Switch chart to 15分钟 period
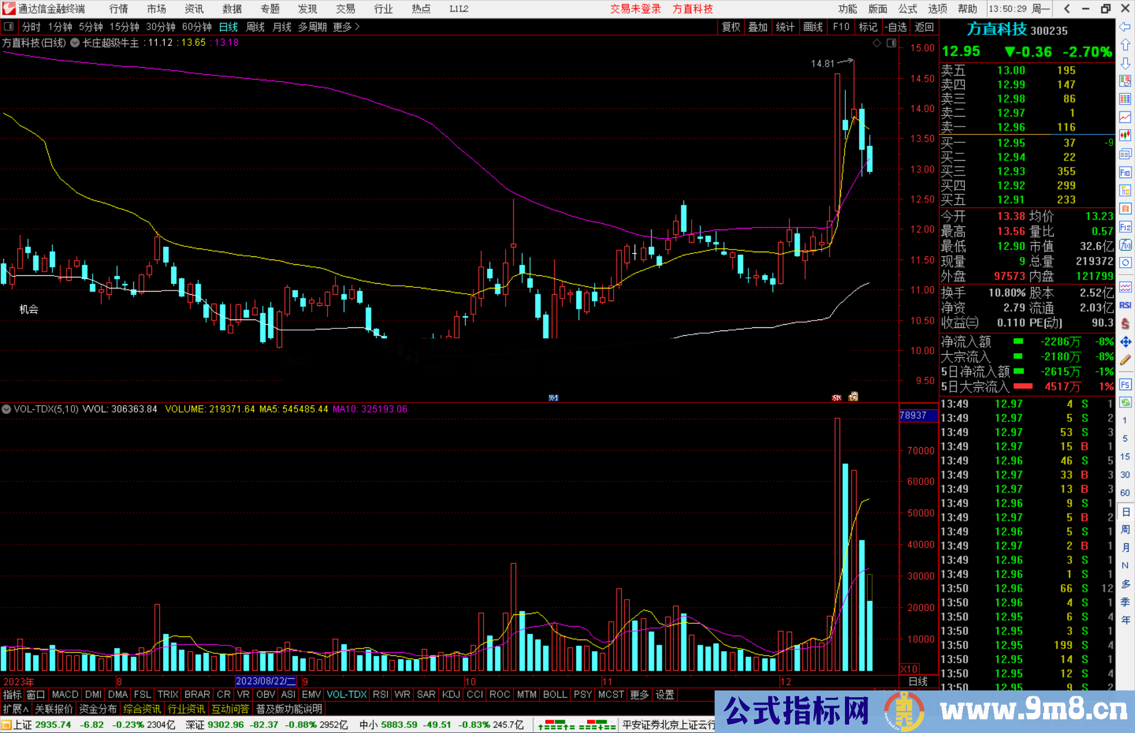 tap(125, 27)
